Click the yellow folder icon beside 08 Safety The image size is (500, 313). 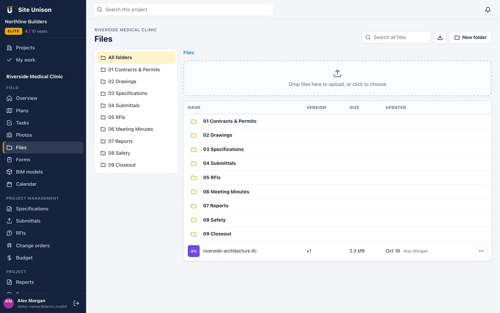[x=194, y=220]
